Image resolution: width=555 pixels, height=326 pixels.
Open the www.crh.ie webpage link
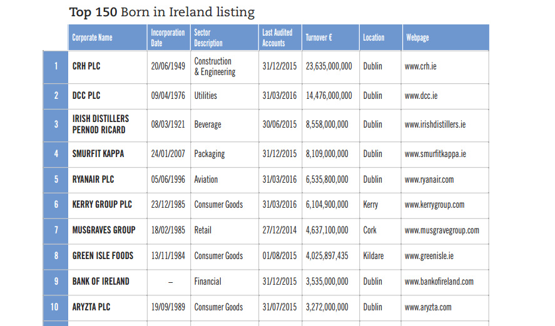(420, 66)
